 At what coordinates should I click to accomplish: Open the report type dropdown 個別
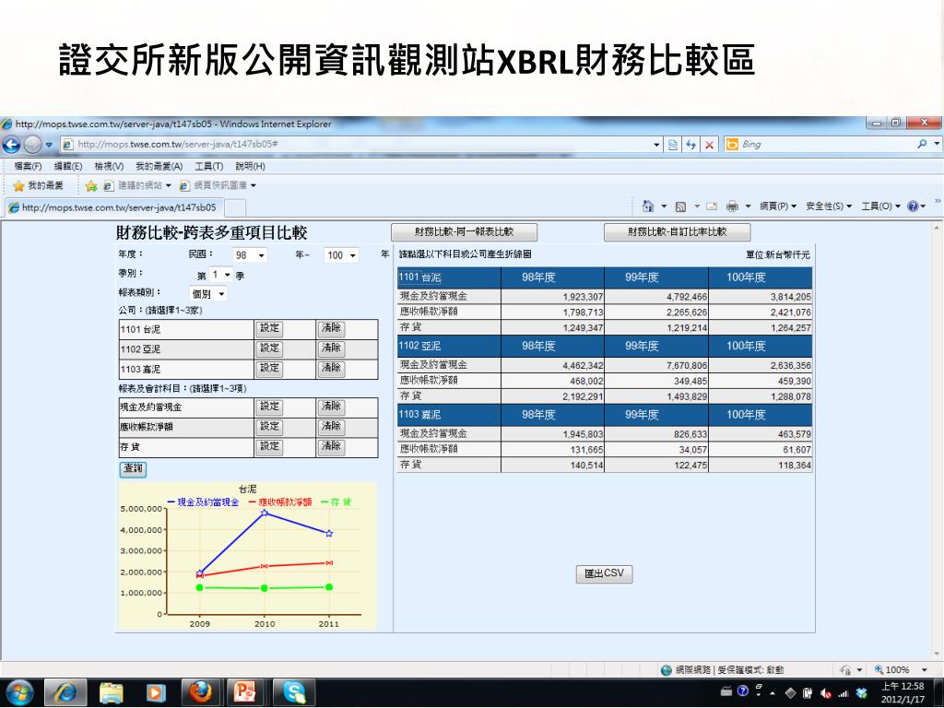pyautogui.click(x=208, y=294)
